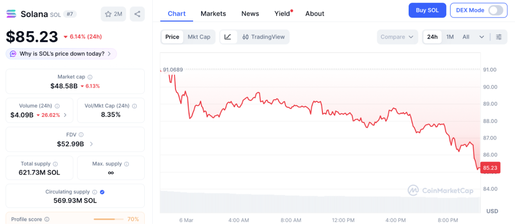The image size is (515, 224).
Task: Expand the Volume (24h) details arrow
Action: 65,115
